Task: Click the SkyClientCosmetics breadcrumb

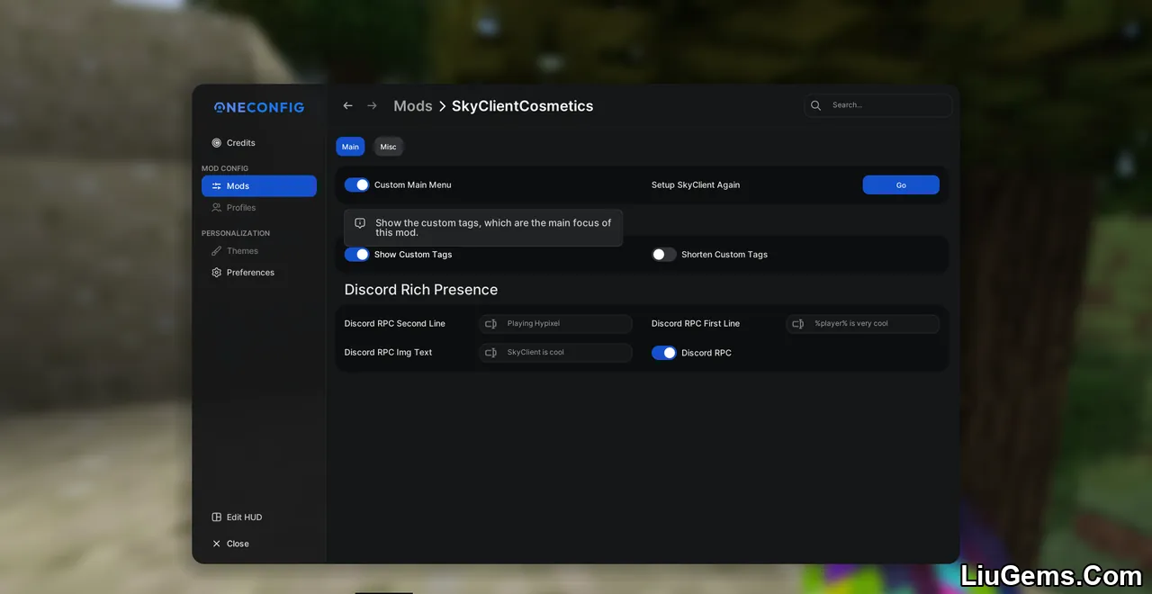Action: (522, 106)
